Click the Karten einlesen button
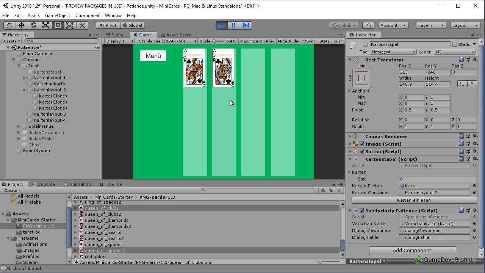The width and height of the screenshot is (485, 273). tap(414, 200)
